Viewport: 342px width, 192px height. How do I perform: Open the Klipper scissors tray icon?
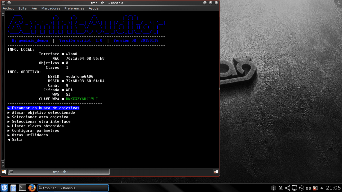point(281,188)
